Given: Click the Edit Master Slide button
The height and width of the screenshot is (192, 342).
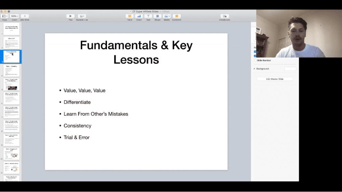Looking at the screenshot, I should click(275, 79).
